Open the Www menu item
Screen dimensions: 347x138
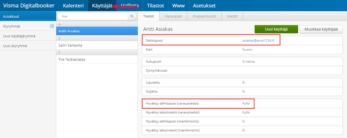pos(179,6)
